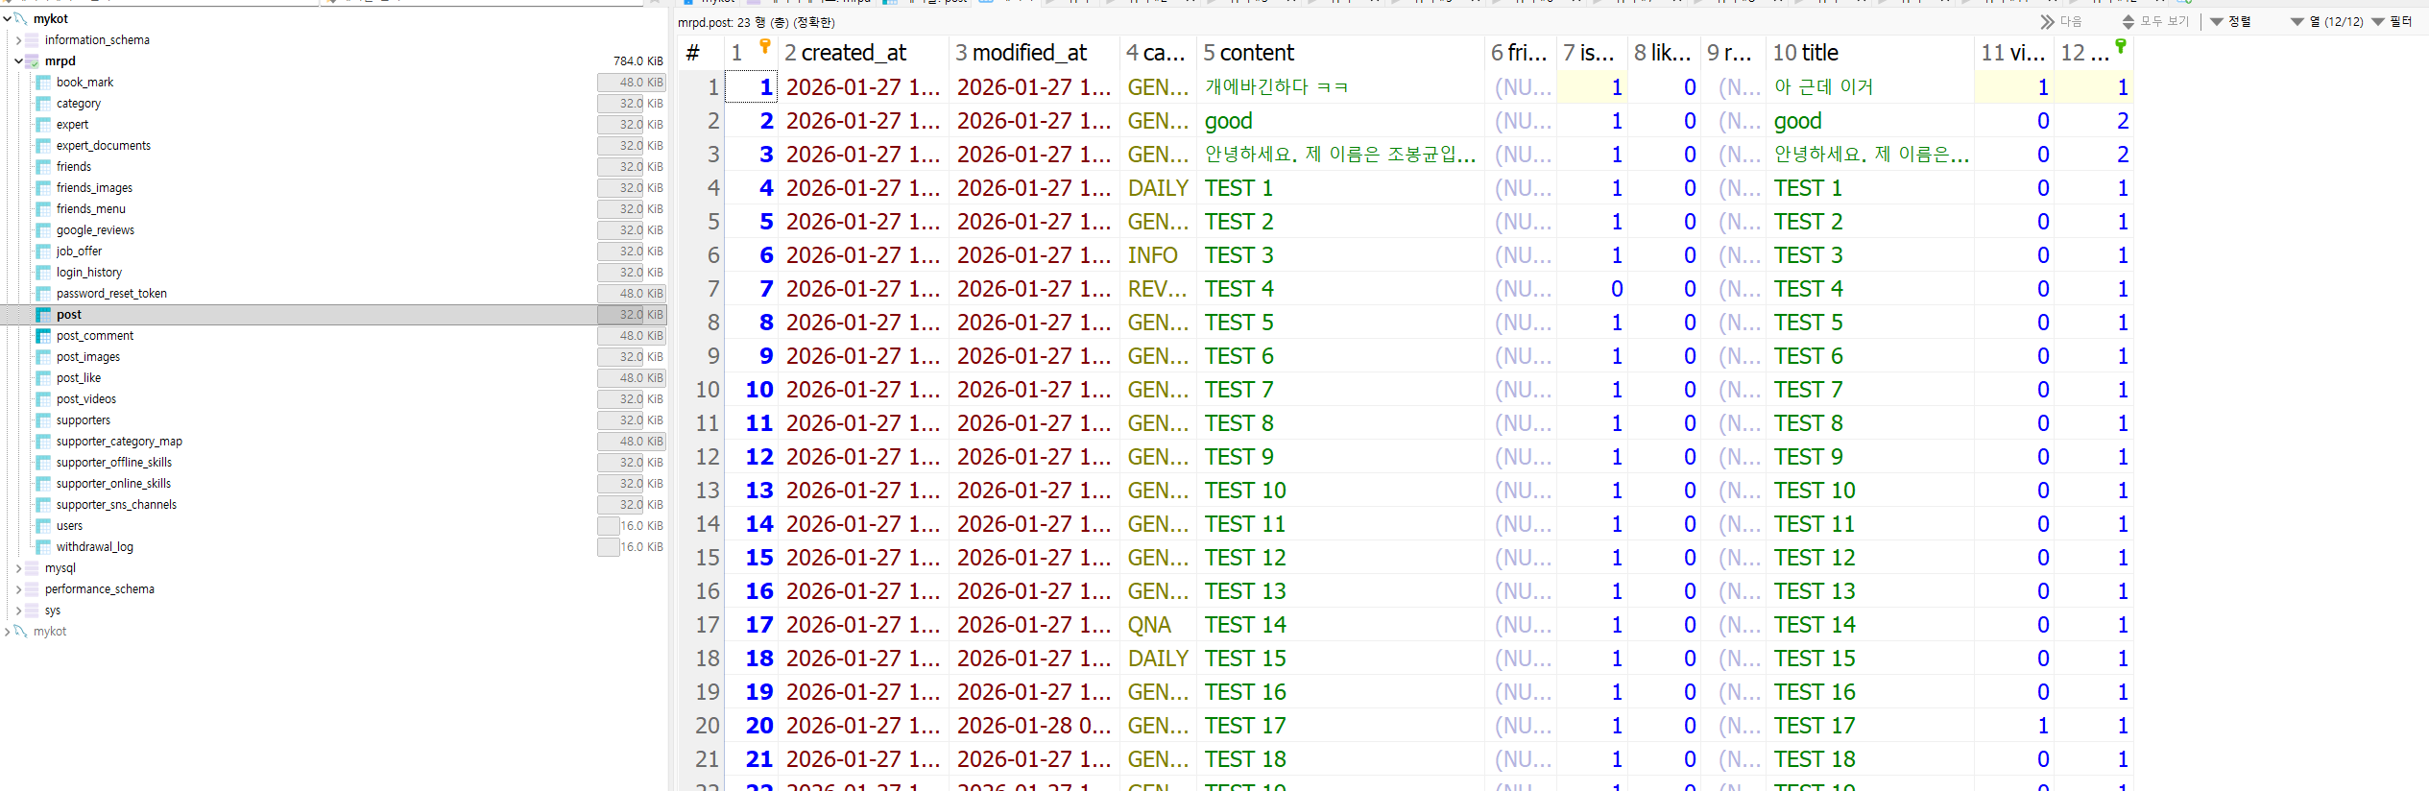Click the 다음 next rows button
This screenshot has width=2429, height=791.
[x=2061, y=22]
